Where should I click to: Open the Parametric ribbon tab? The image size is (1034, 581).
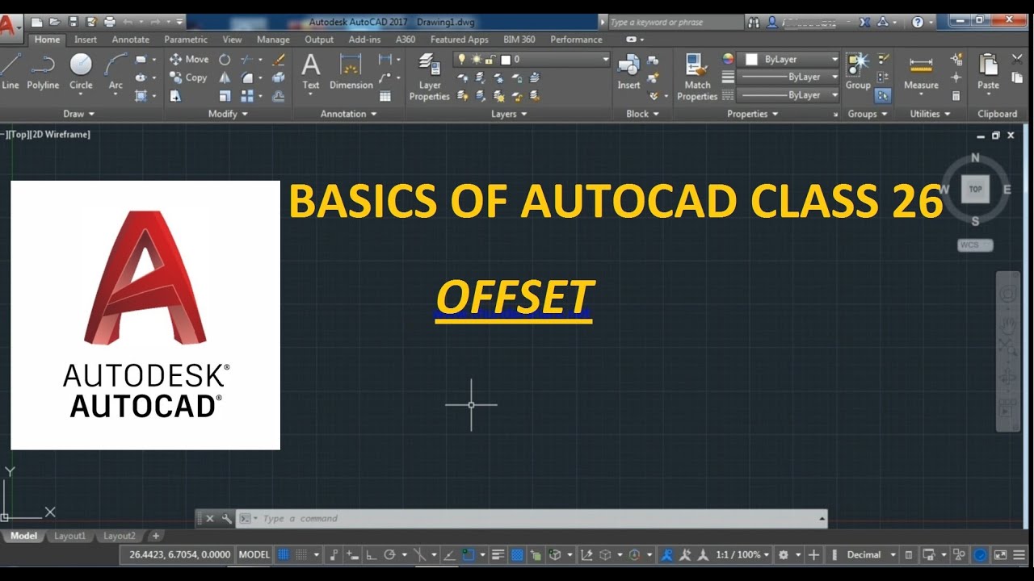tap(187, 40)
